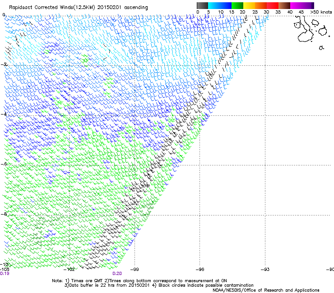
Task: Click the purple 0:20 time label
Action: click(x=117, y=274)
